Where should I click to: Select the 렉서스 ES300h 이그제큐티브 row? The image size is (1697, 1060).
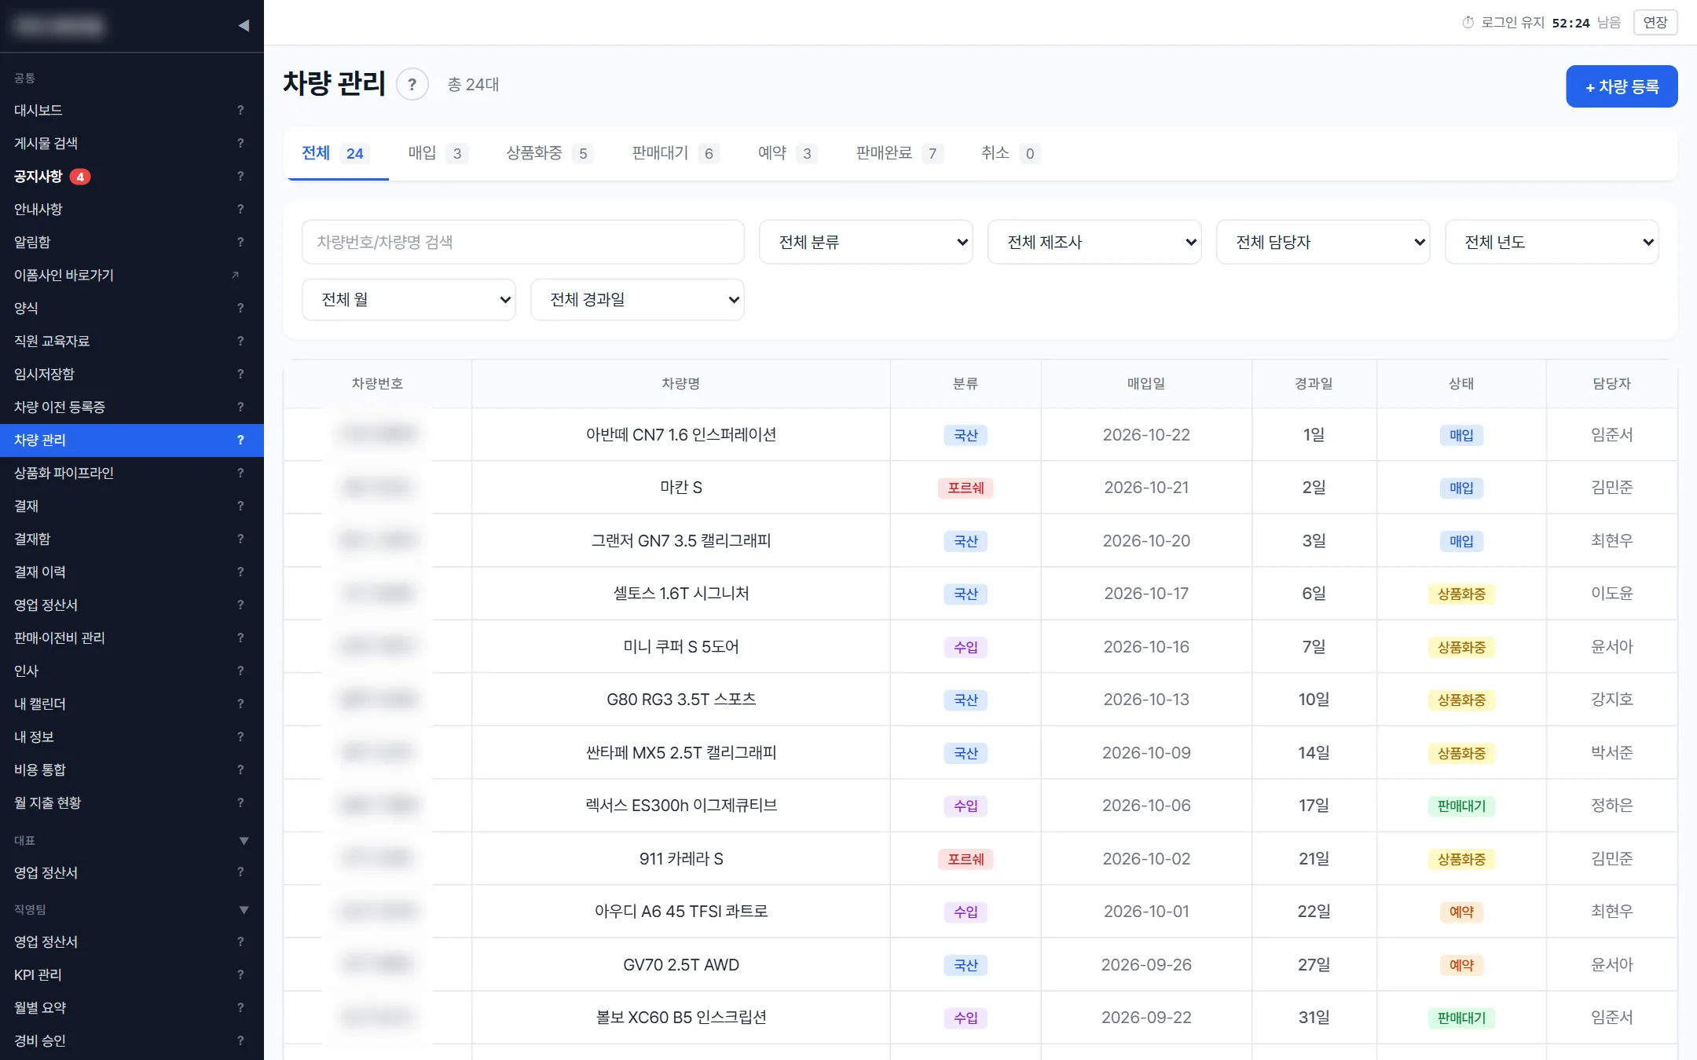(980, 806)
